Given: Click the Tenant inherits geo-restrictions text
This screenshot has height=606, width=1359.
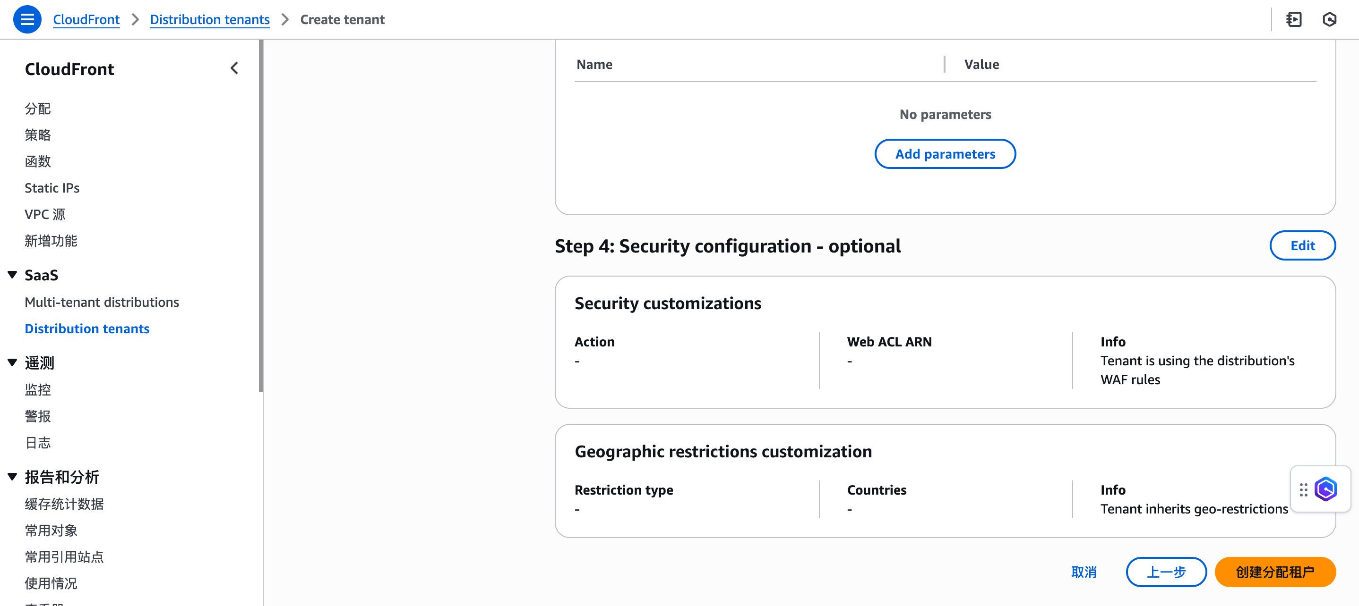Looking at the screenshot, I should (1194, 509).
